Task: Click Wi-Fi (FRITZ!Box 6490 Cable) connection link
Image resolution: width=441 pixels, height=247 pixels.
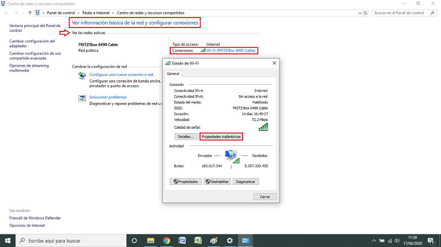Action: pos(231,51)
